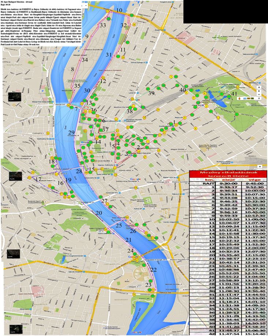This screenshot has width=268, height=336.
Task: Select yellow marker 36 on Margit híd
Action: coord(68,105)
